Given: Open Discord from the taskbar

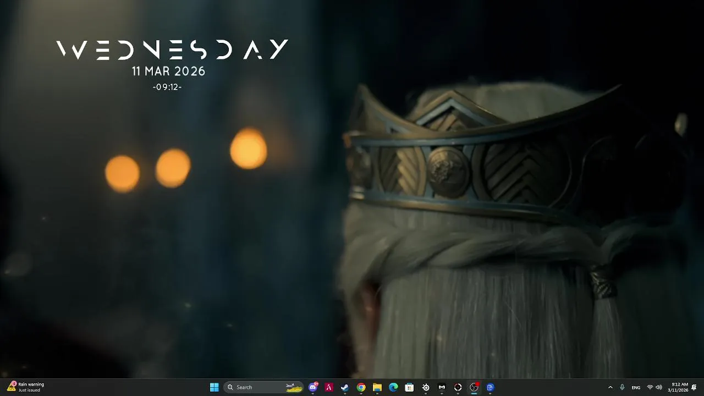Looking at the screenshot, I should 313,387.
